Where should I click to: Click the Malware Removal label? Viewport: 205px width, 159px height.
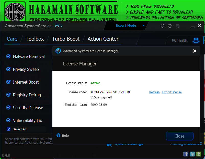pyautogui.click(x=29, y=56)
